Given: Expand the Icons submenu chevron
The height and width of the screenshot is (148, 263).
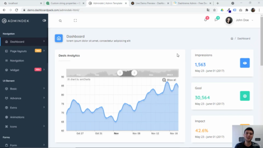Looking at the screenshot, I should 44,126.
